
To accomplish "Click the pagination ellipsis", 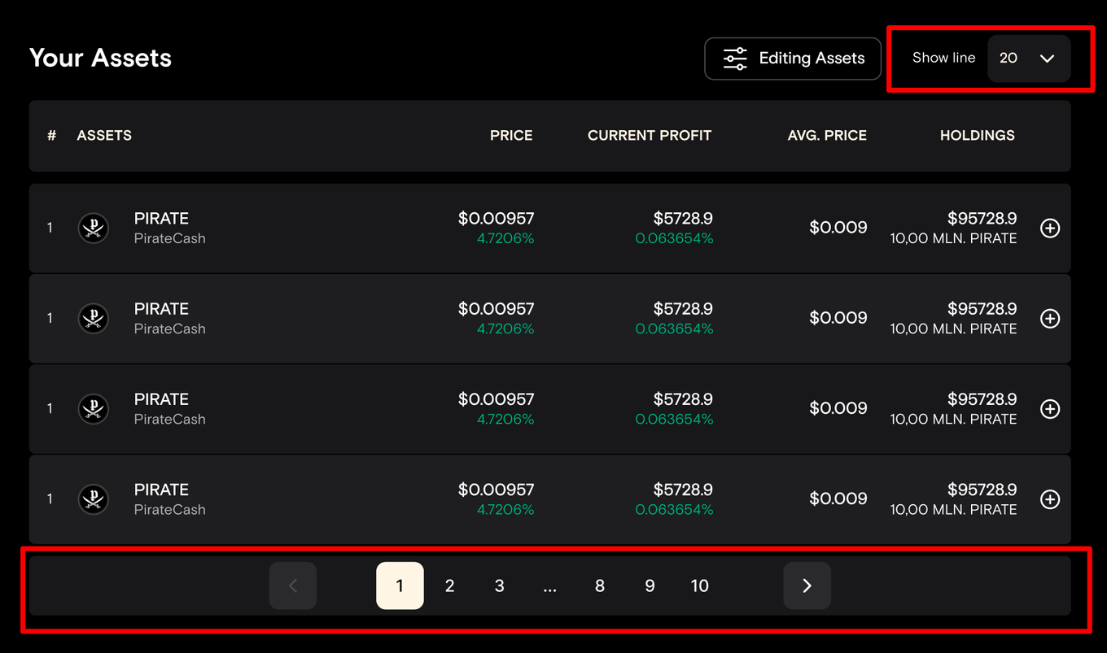I will coord(549,586).
